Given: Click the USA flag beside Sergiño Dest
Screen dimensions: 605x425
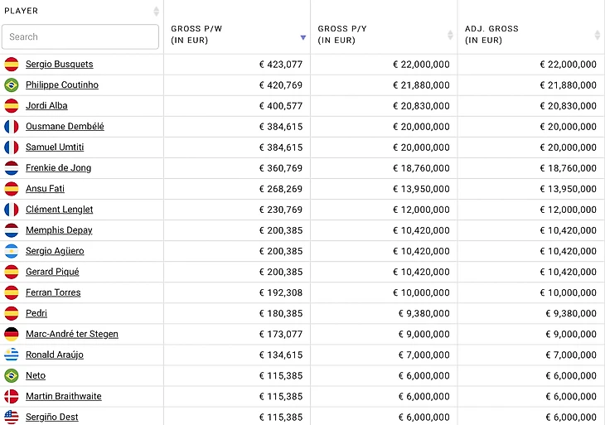Looking at the screenshot, I should point(12,417).
